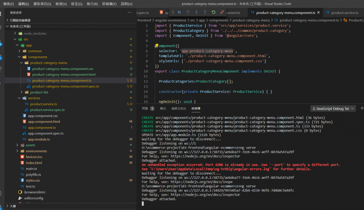Screen dimensions: 364x210
Task: Open product-category-menu.component.html in the file tree
Action: [x=64, y=74]
